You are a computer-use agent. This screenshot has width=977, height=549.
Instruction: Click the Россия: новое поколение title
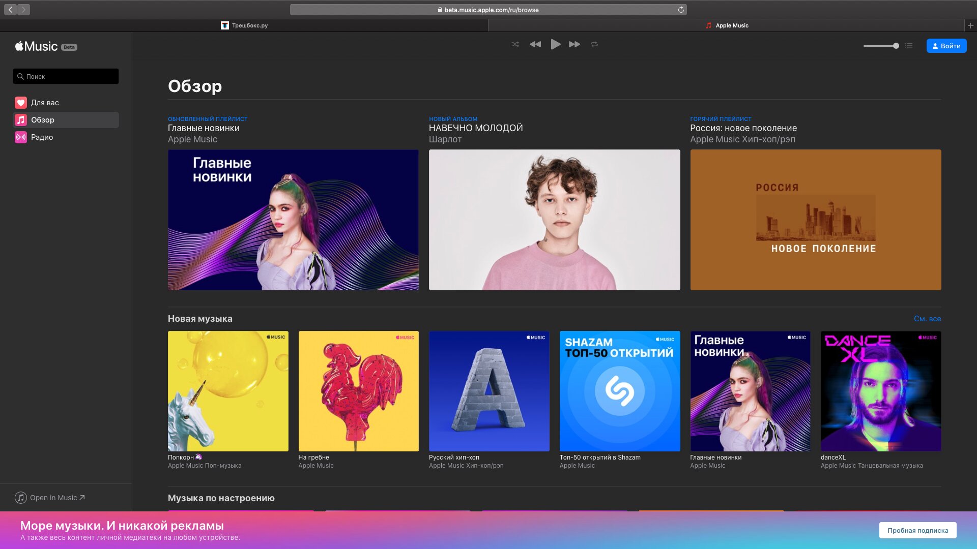point(743,128)
